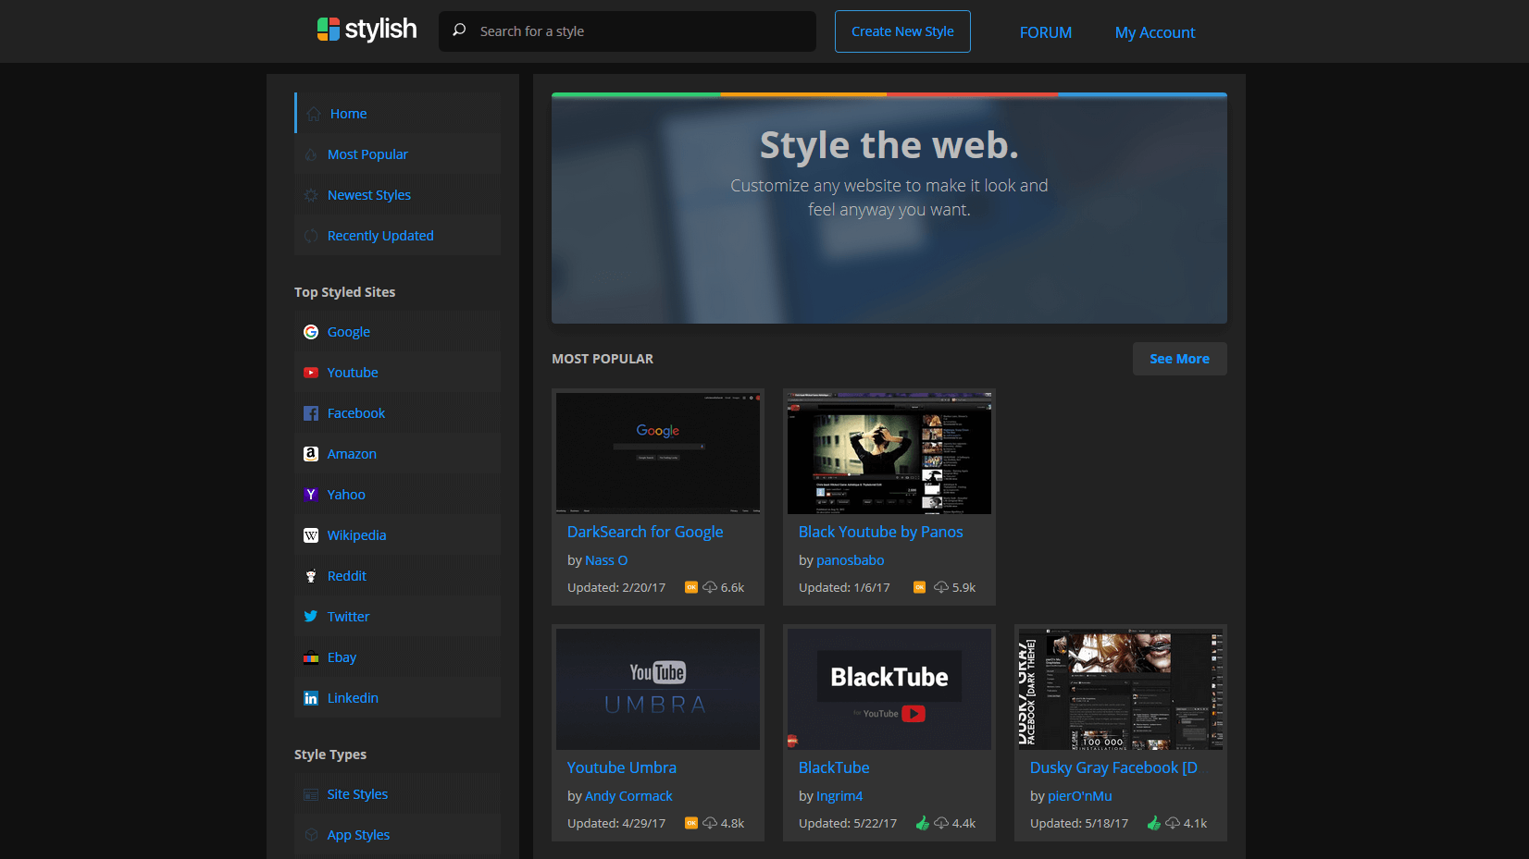The width and height of the screenshot is (1529, 859).
Task: Click the Twitter bird icon
Action: (x=311, y=617)
